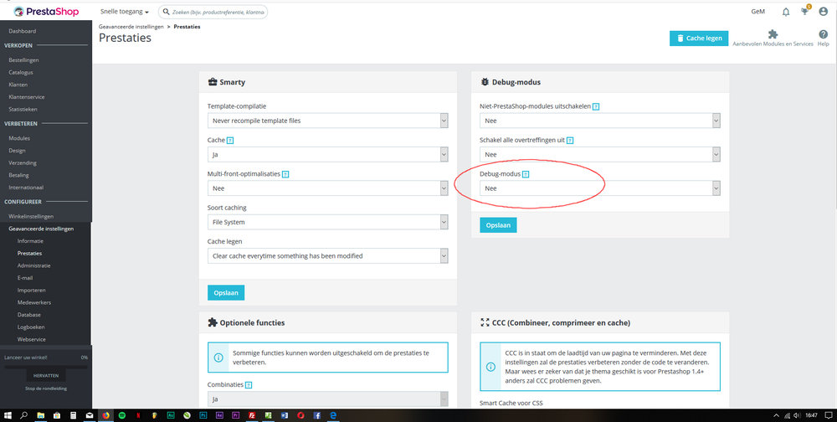
Task: Open the notifications bell
Action: pyautogui.click(x=786, y=12)
